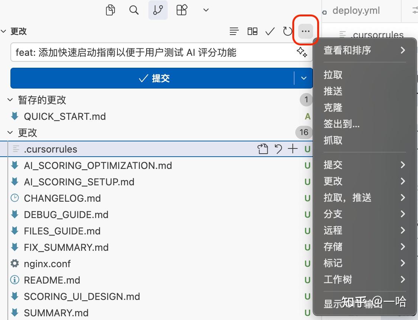Collapse the 暂存的更改 staged group
Viewport: 418px width, 320px height.
(x=37, y=100)
